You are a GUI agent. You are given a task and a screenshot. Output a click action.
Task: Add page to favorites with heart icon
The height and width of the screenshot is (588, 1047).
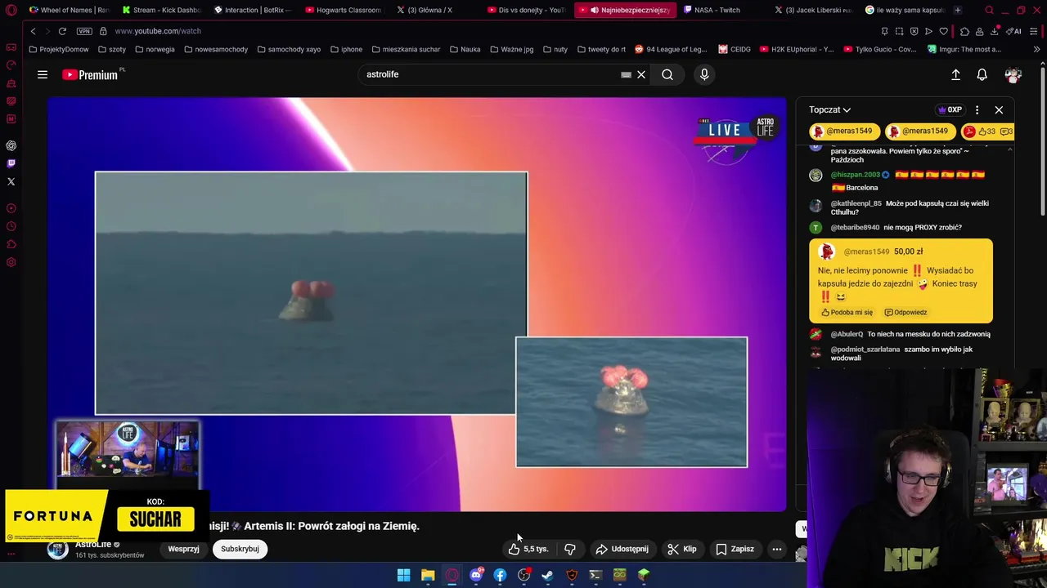(x=943, y=31)
